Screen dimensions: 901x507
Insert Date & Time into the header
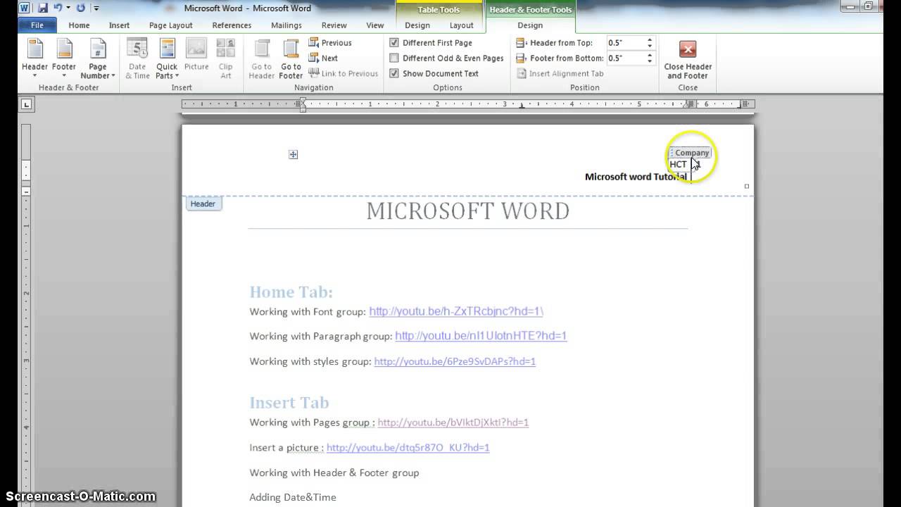(137, 59)
